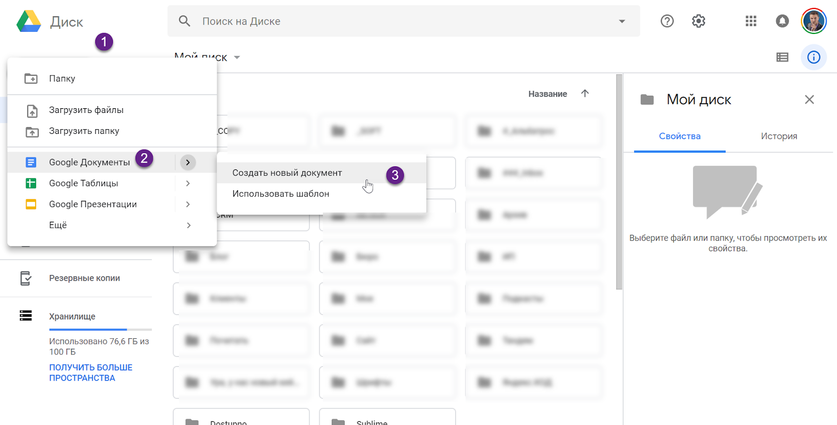Click folder icon in details panel header

[x=647, y=99]
